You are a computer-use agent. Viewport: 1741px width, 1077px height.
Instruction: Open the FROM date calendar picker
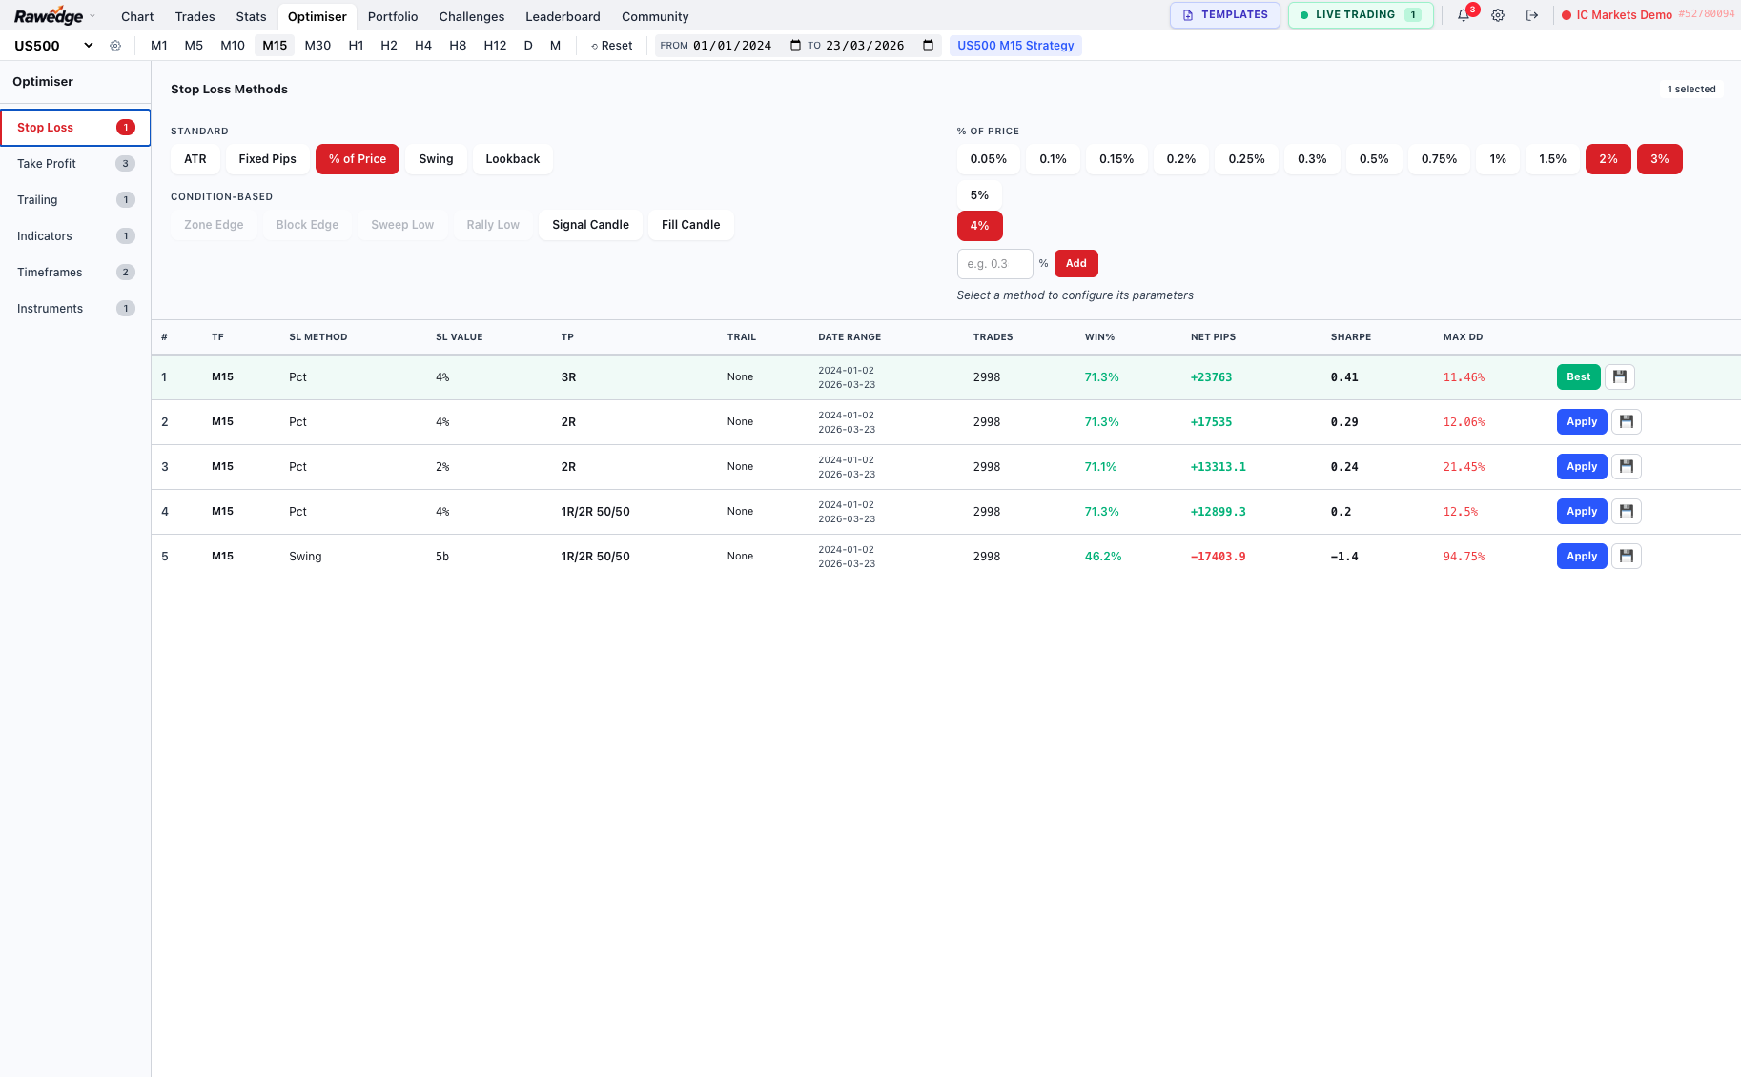[x=795, y=45]
